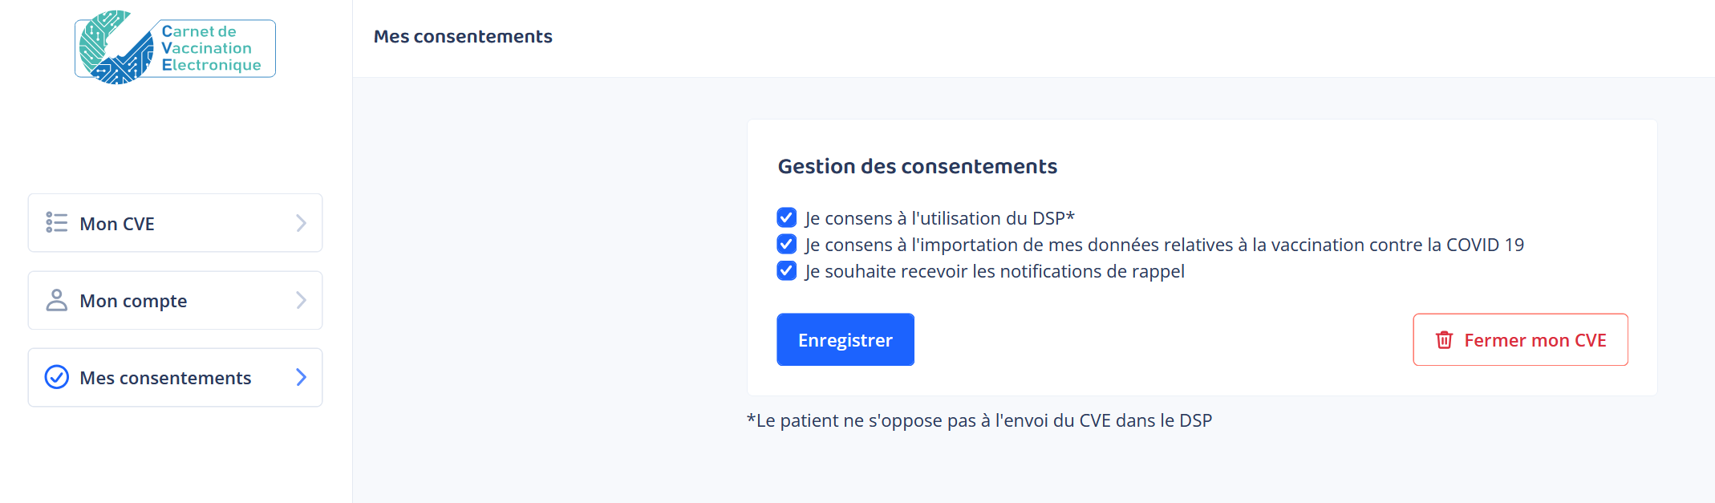The image size is (1715, 503).
Task: Go to the Mon compte section
Action: (x=133, y=301)
